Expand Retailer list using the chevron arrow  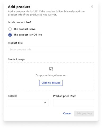(x=45, y=103)
